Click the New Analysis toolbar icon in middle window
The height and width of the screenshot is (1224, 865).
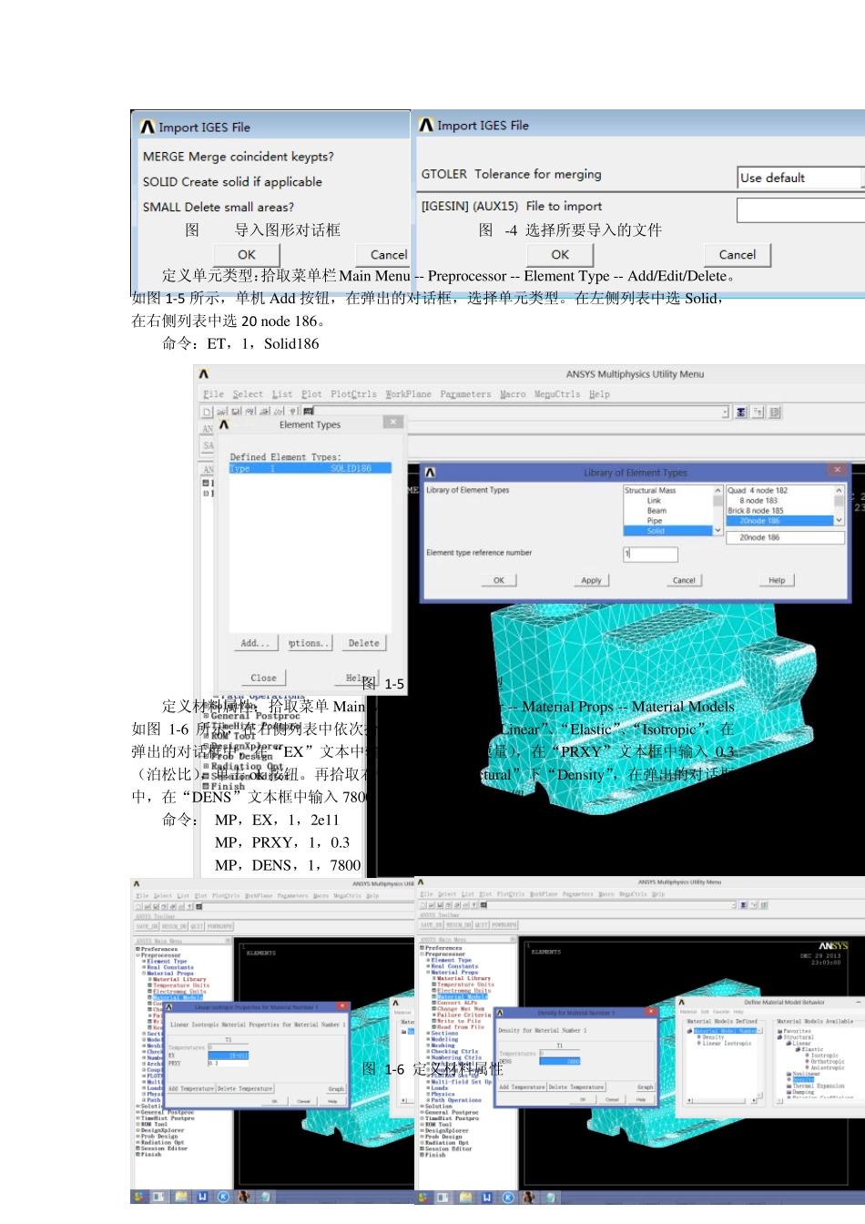tap(208, 412)
